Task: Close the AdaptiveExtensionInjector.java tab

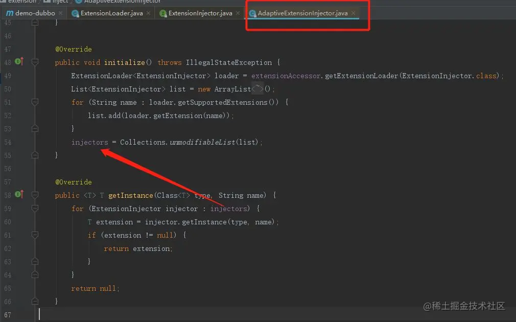Action: (354, 13)
